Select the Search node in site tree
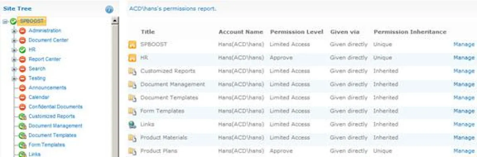The width and height of the screenshot is (477, 157). [x=37, y=69]
